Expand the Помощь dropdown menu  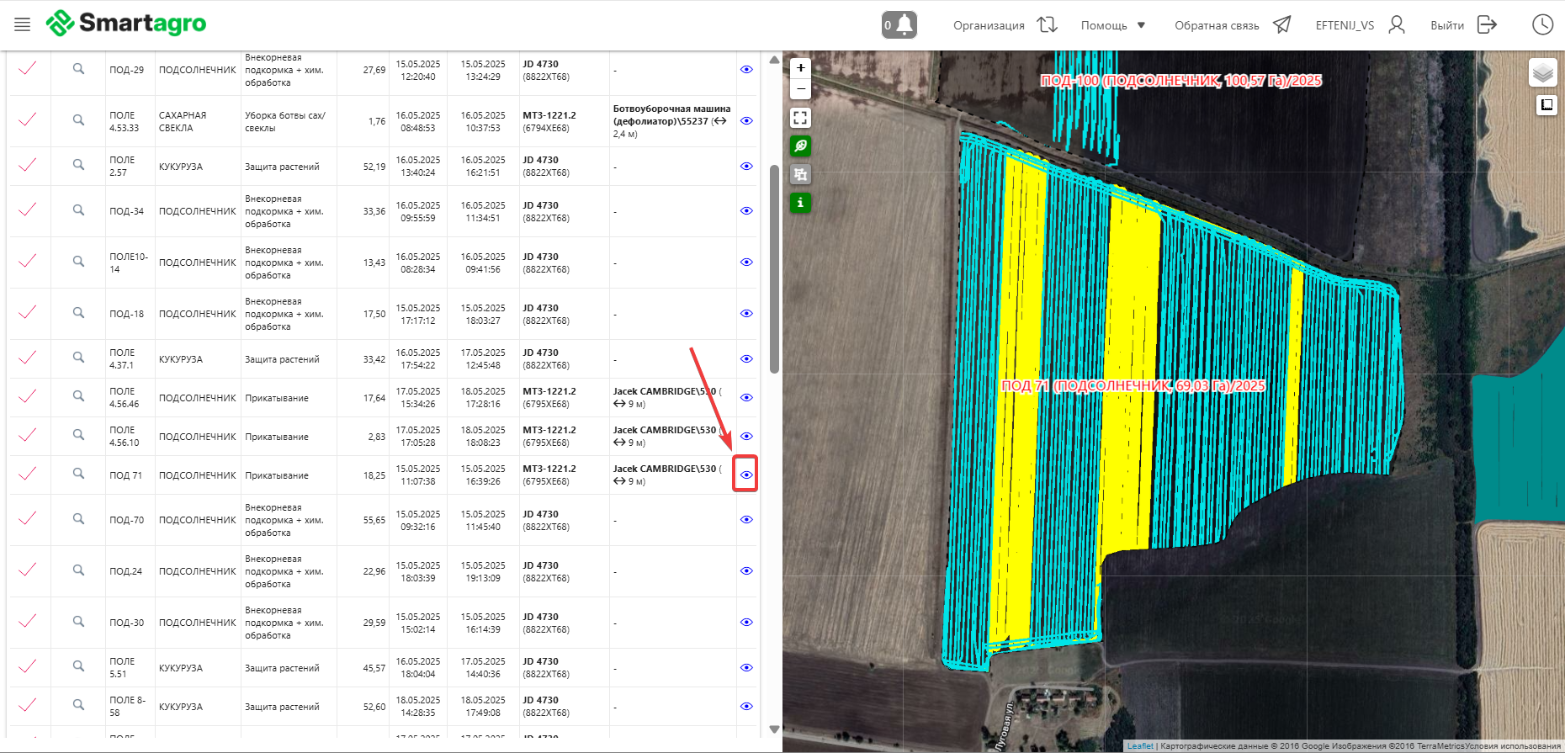coord(1112,25)
